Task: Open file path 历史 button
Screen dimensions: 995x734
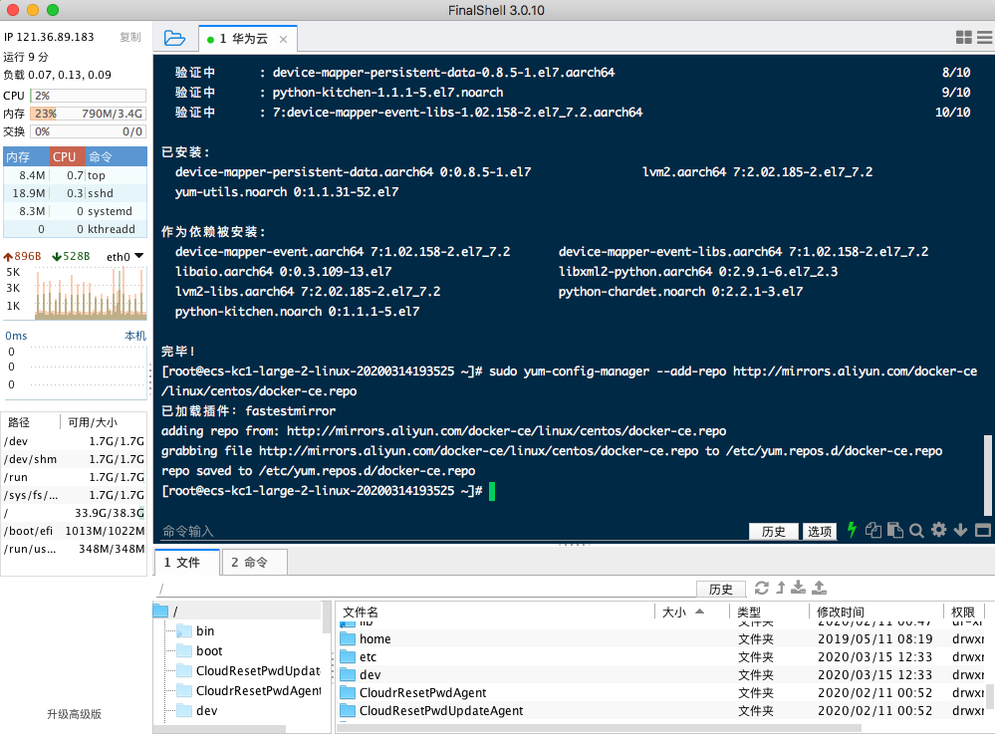Action: tap(720, 589)
